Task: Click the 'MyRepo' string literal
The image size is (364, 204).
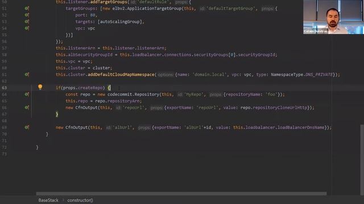Action: click(x=194, y=95)
